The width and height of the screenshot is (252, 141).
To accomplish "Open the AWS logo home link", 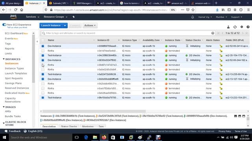I will click(13, 16).
